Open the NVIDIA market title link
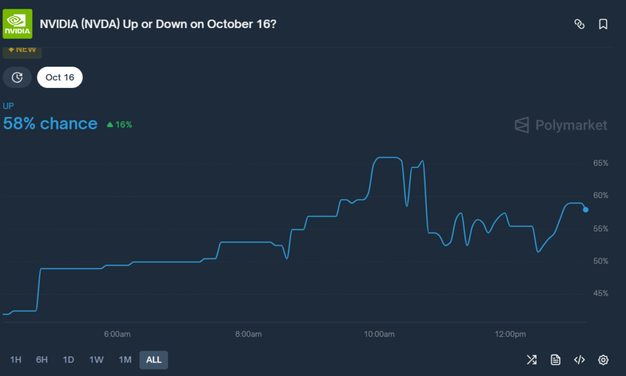626x376 pixels. pyautogui.click(x=157, y=24)
